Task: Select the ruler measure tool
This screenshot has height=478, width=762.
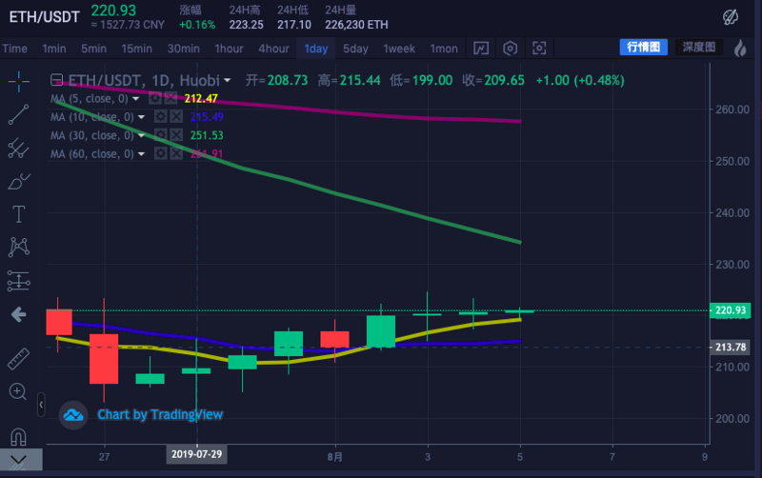Action: click(x=18, y=359)
